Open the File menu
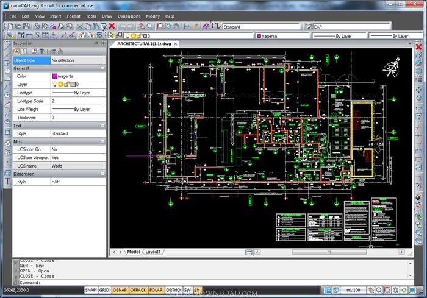Screen dimensions: 427x298 13,16
